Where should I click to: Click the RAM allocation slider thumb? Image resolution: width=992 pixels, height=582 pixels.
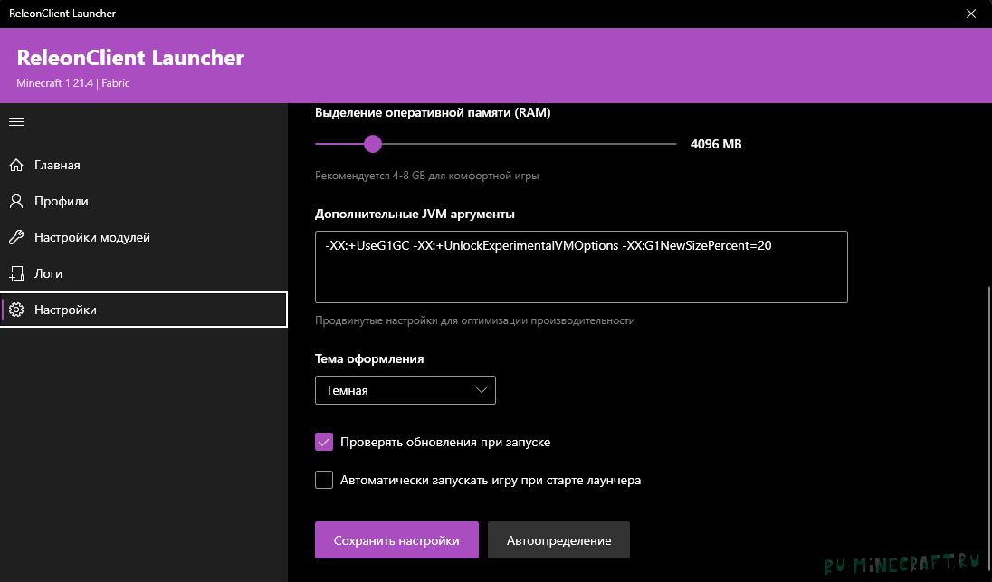point(372,144)
